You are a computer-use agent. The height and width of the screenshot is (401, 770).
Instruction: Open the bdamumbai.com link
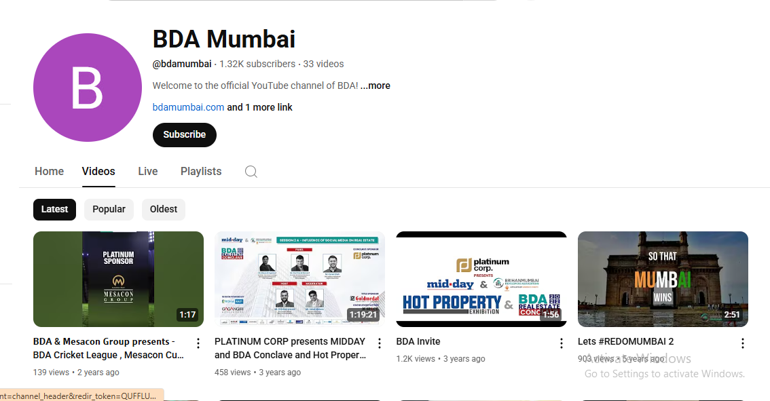coord(188,107)
